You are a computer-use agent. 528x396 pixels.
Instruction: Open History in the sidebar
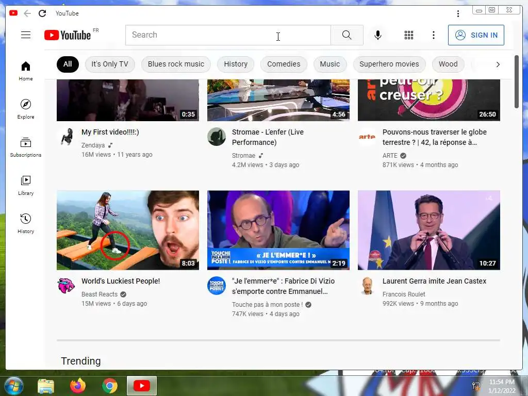tap(26, 224)
